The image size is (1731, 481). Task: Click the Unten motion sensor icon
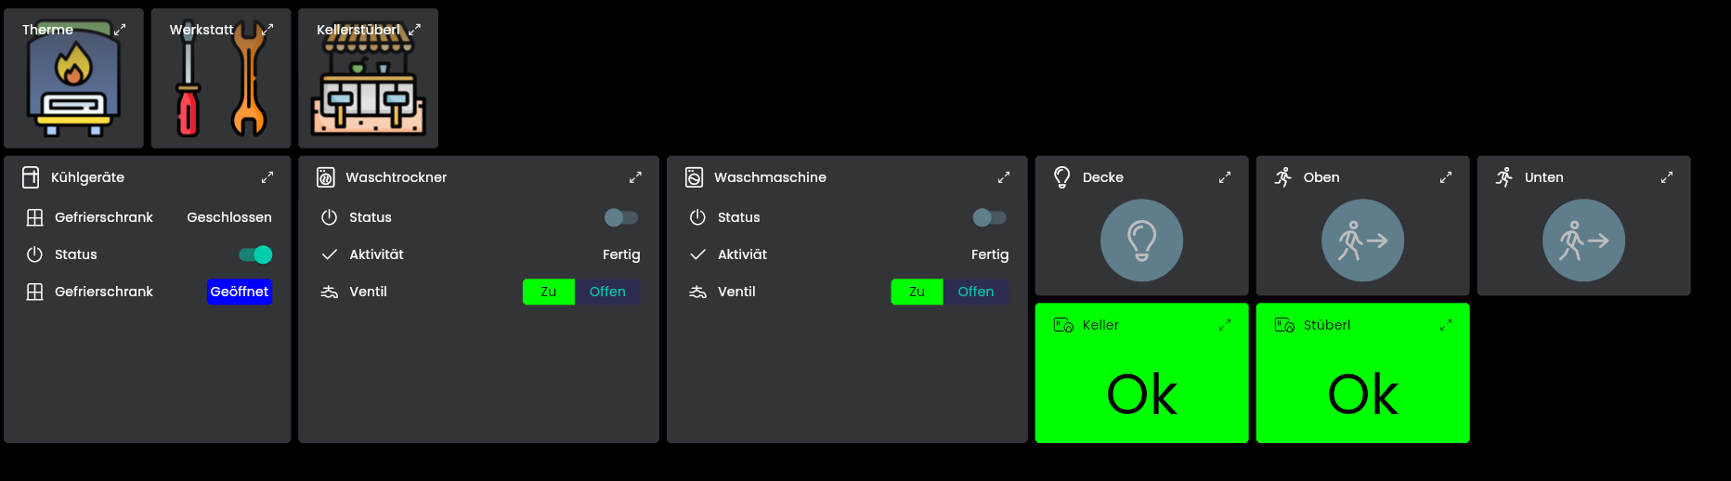(x=1583, y=240)
